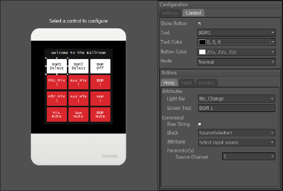Open the Hold actions tab
The image size is (283, 191).
(186, 83)
